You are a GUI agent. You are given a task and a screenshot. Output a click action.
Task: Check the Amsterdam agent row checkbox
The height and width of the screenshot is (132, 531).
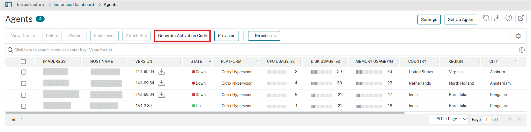pos(24,83)
